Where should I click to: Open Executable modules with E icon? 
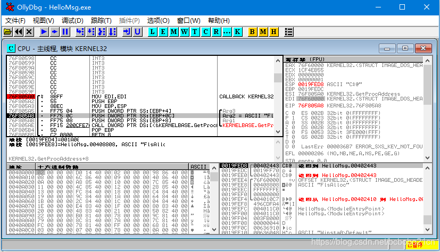click(163, 32)
